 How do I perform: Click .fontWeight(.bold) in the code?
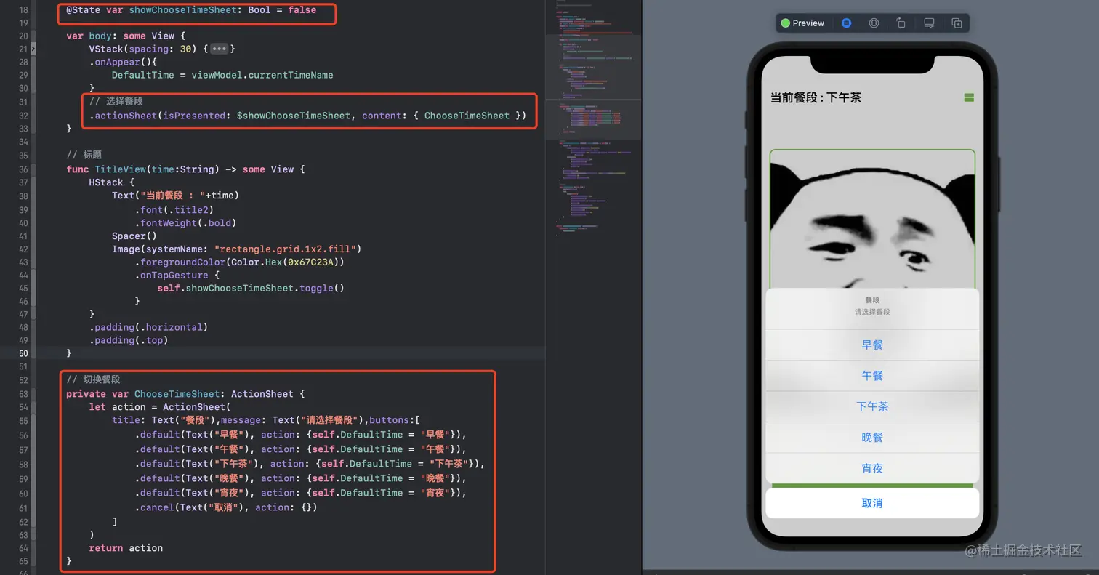185,223
